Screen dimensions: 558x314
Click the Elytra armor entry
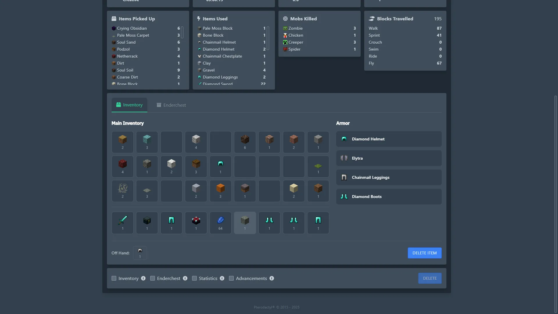click(x=389, y=158)
